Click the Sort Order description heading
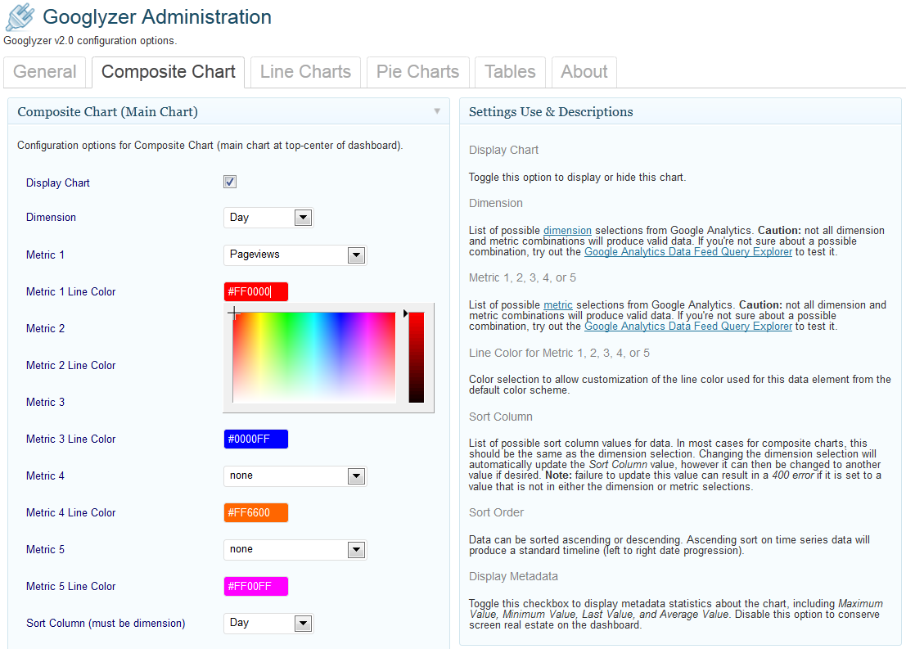The width and height of the screenshot is (906, 649). tap(496, 512)
